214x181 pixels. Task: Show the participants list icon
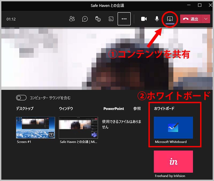(x=72, y=19)
